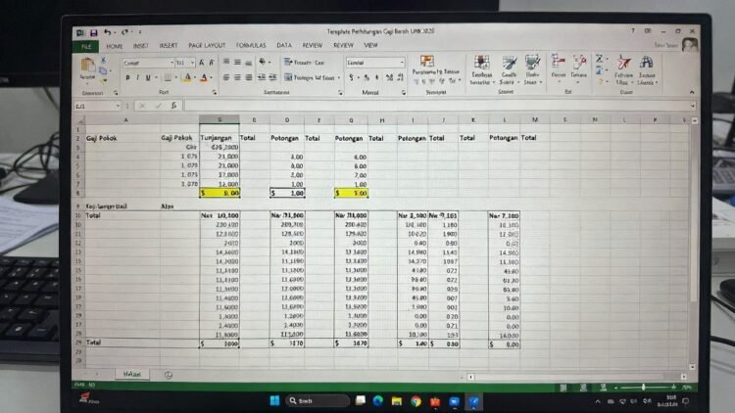Open the Name Box dropdown arrow
This screenshot has width=735, height=413.
tap(118, 107)
